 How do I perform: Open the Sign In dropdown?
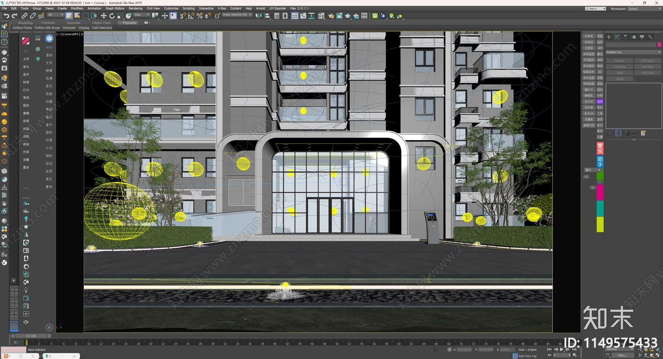click(x=595, y=9)
